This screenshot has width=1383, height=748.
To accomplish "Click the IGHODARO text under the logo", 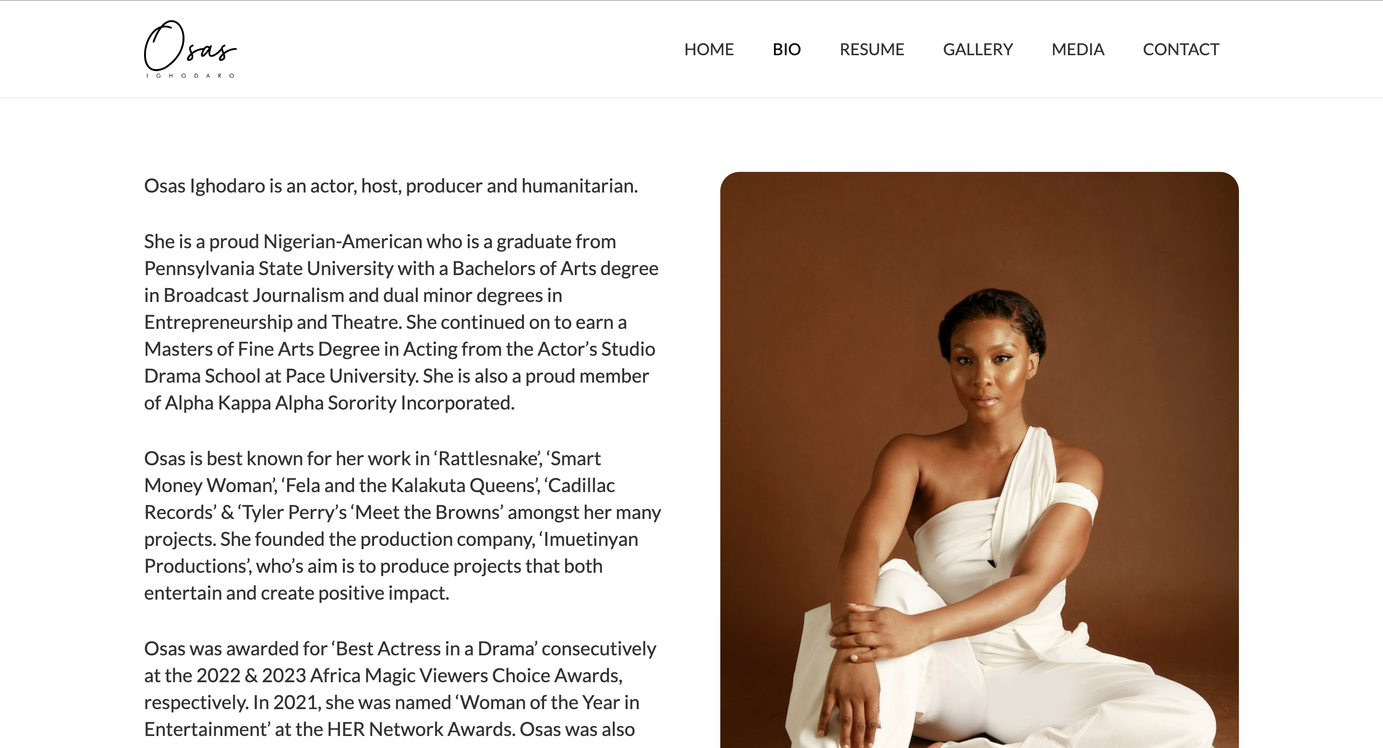I will tap(191, 76).
